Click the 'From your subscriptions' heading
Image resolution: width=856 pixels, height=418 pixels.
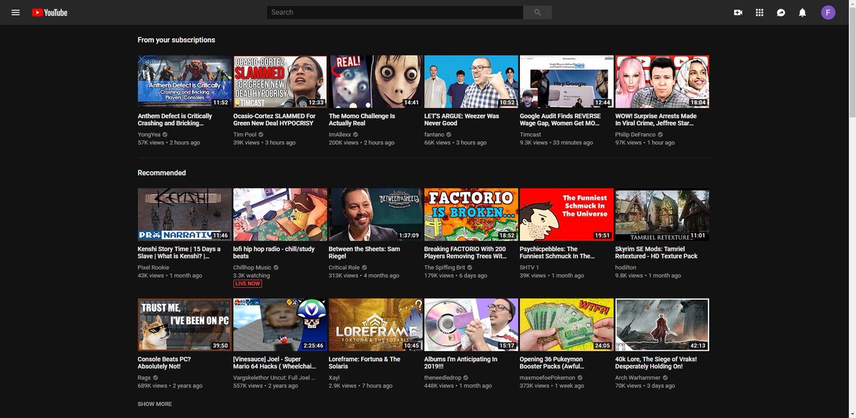pos(176,40)
